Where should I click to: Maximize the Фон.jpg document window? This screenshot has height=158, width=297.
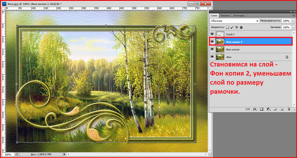(x=197, y=4)
